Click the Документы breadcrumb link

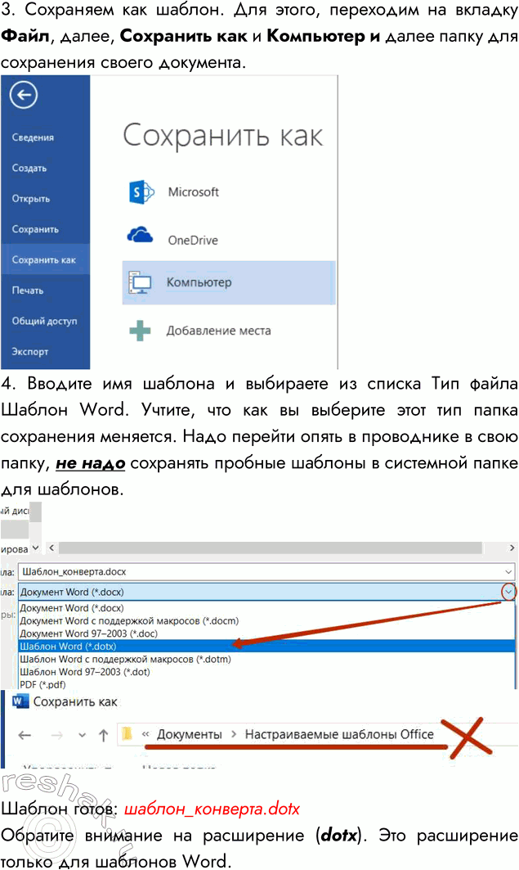tap(189, 734)
